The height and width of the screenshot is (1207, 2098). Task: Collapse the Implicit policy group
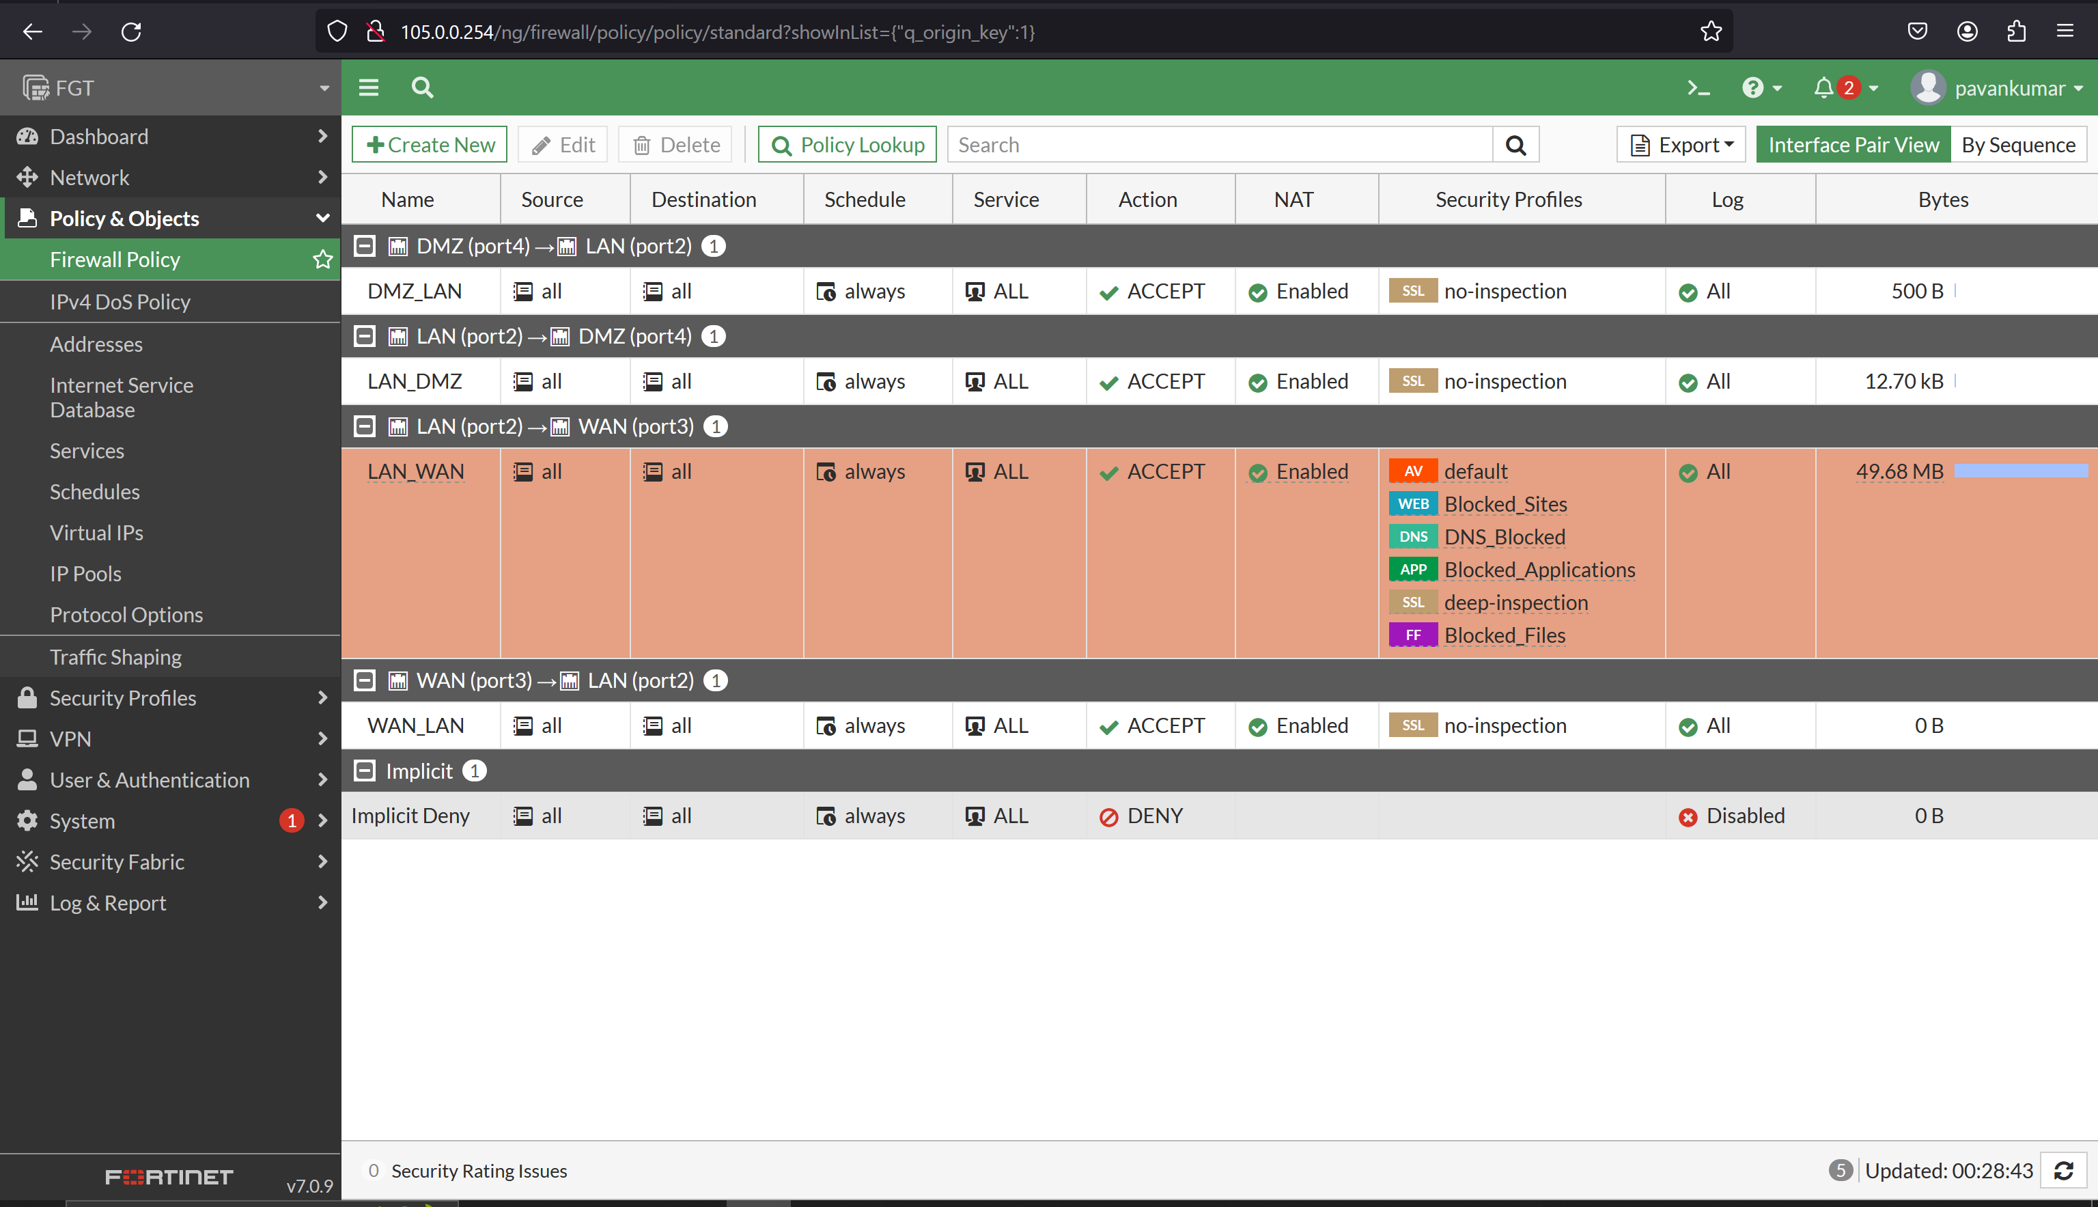click(x=365, y=771)
